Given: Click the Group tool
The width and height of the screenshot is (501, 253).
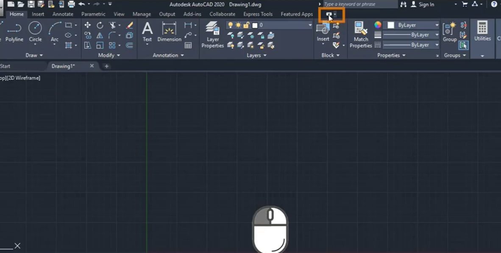Looking at the screenshot, I should pos(450,32).
